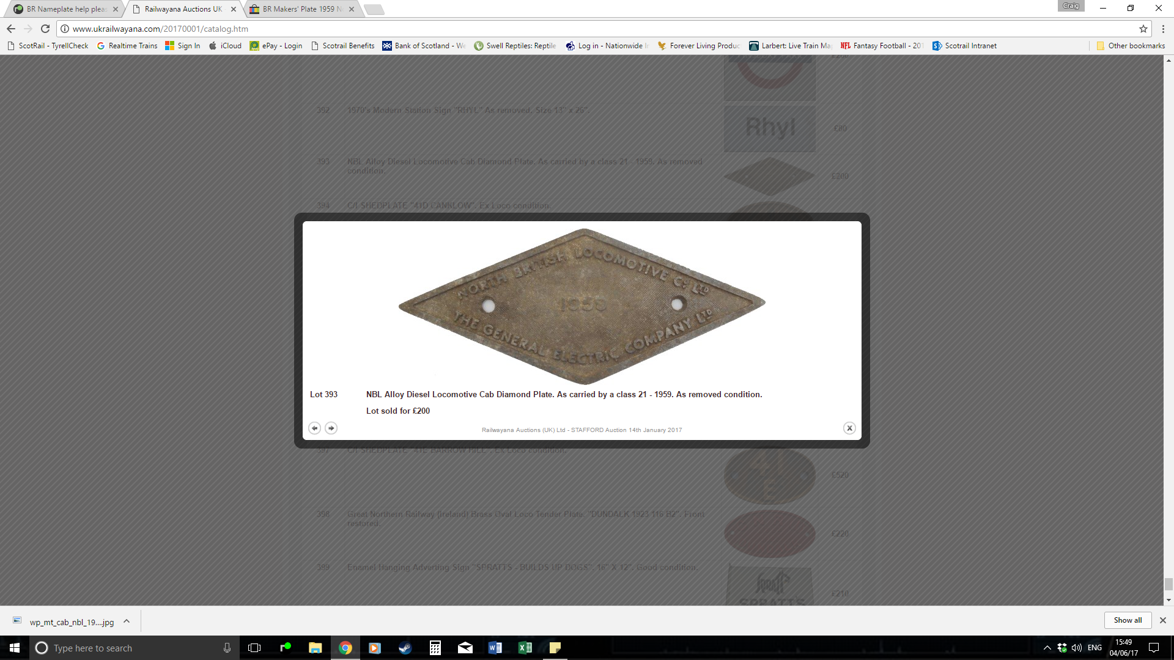Click scrollbar up arrow
Screen dimensions: 1174x660
point(1168,60)
